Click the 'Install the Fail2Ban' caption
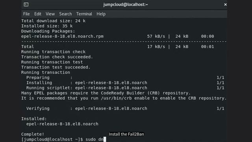The image size is (252, 142). click(x=126, y=134)
